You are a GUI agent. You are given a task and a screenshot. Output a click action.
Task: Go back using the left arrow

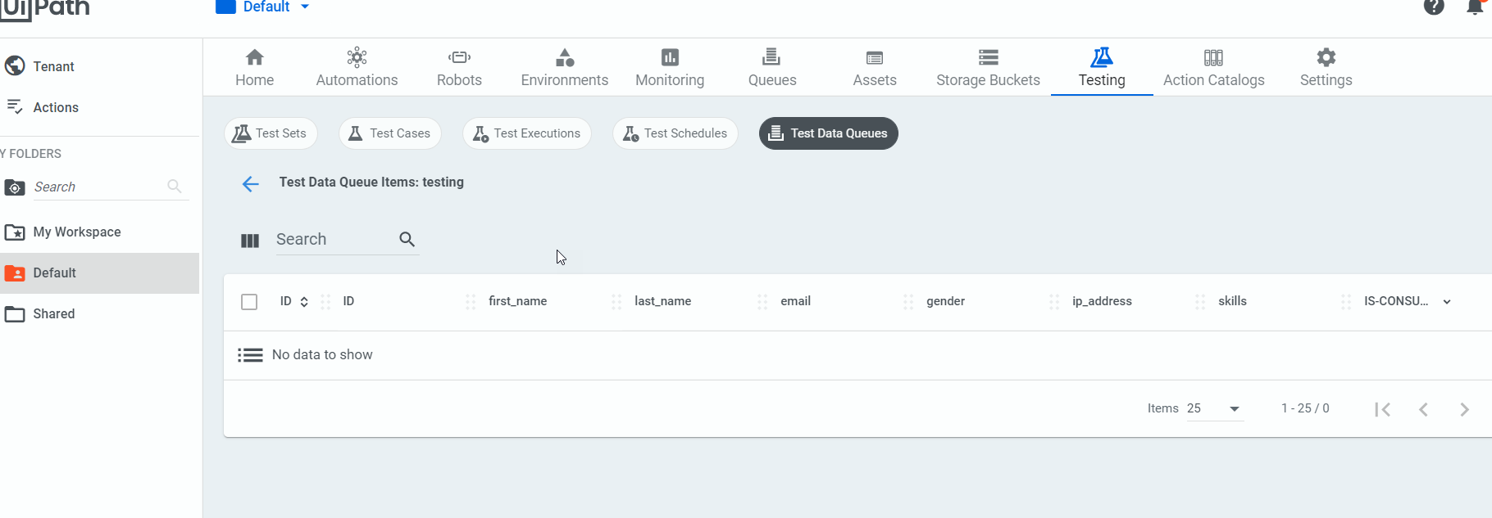coord(251,183)
